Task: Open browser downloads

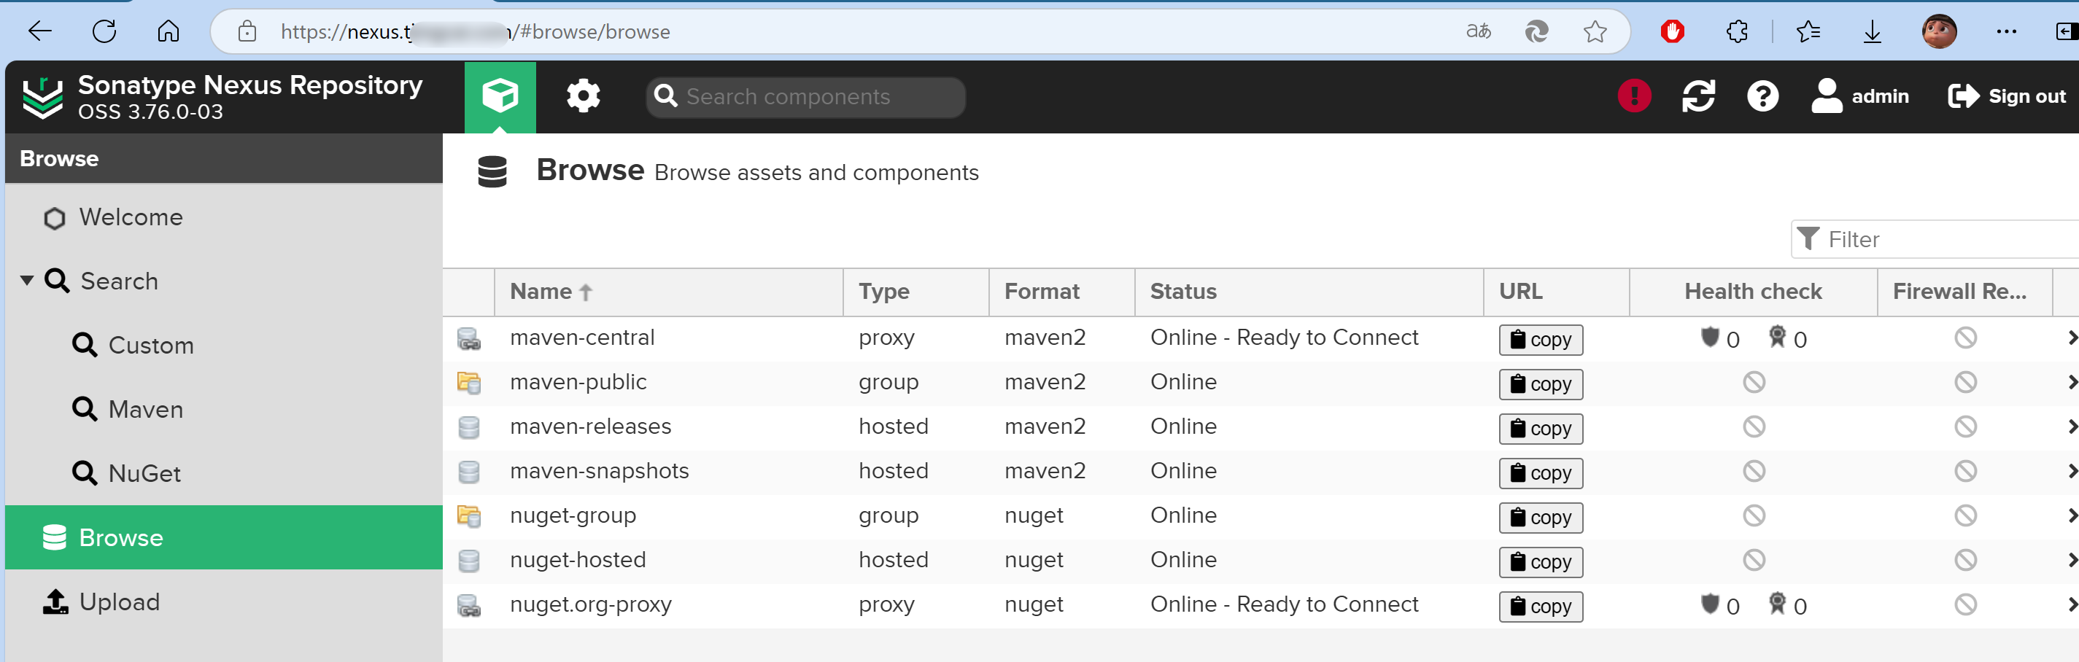Action: 1873,32
